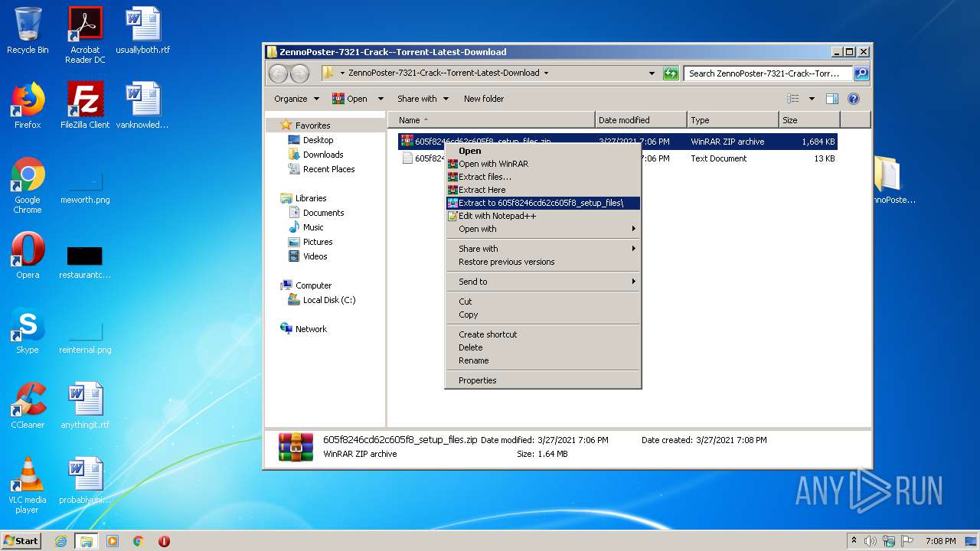Click the search box in Explorer
Screen dimensions: 980x551
[x=768, y=73]
